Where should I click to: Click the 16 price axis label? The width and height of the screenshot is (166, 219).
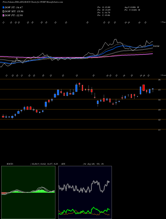(x=159, y=80)
